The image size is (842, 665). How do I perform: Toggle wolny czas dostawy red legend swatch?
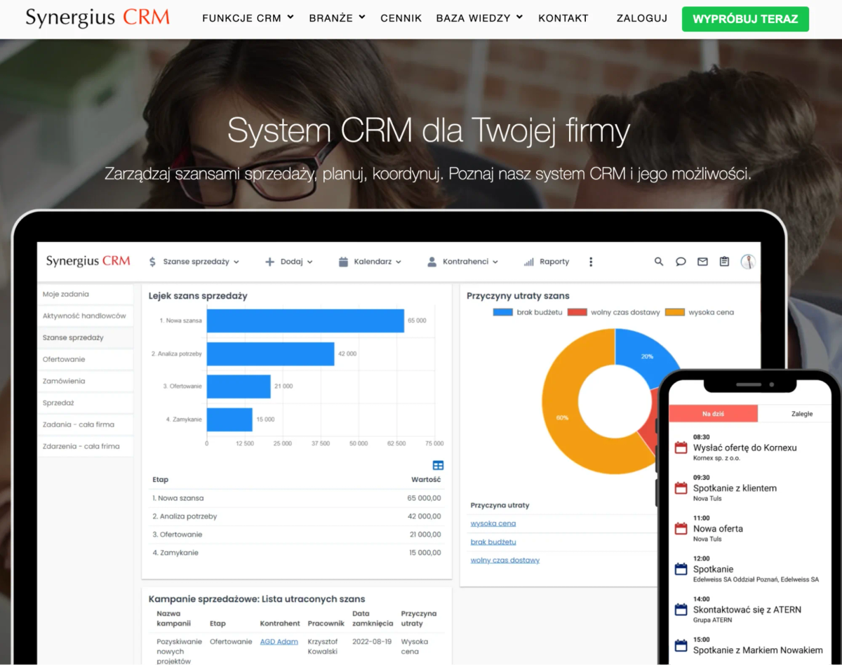(x=577, y=312)
